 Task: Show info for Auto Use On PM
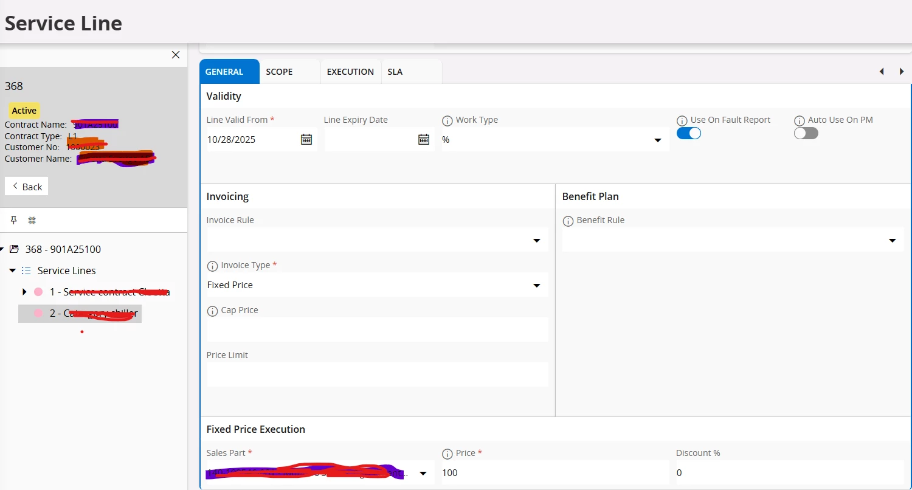tap(800, 120)
